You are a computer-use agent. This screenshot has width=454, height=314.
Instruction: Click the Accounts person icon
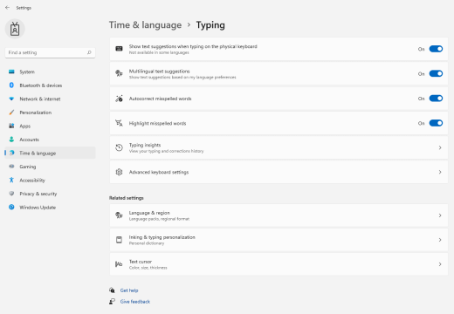point(11,140)
